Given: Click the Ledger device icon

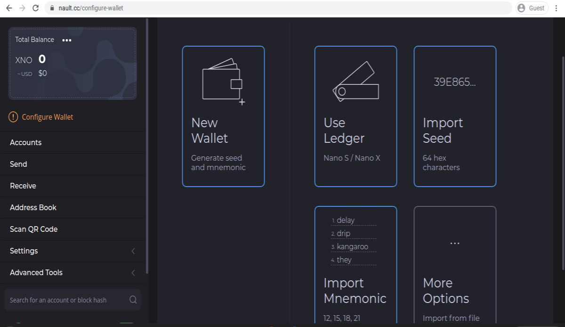Looking at the screenshot, I should (x=356, y=82).
